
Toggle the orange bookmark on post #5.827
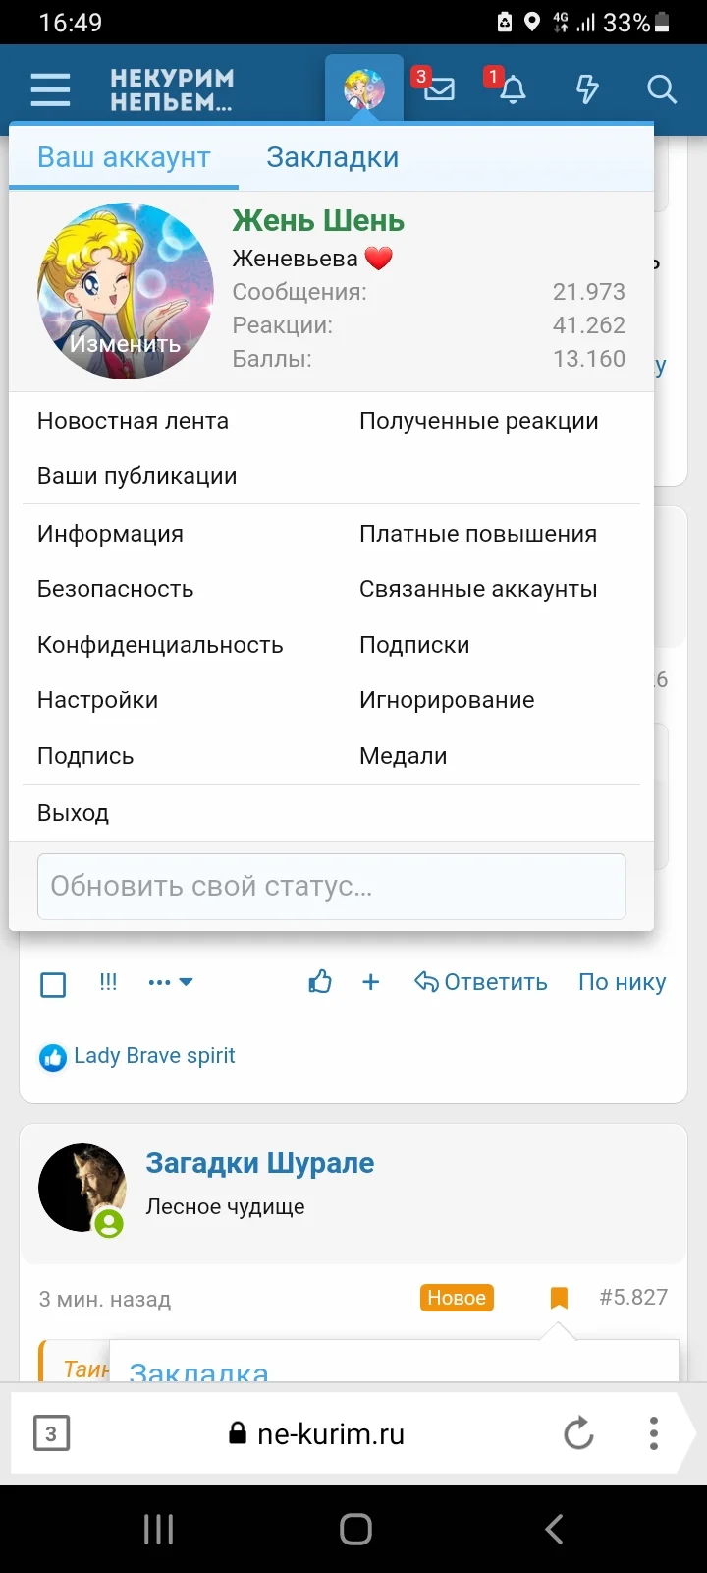pos(558,1297)
